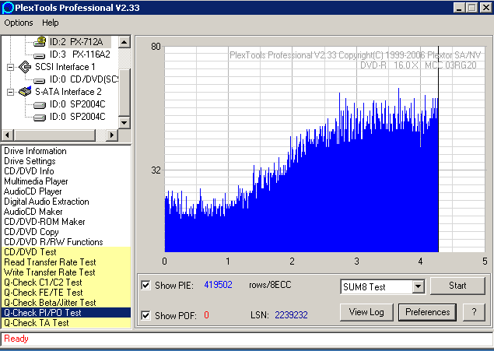Click the SCSI Interface 1 icon

point(25,67)
